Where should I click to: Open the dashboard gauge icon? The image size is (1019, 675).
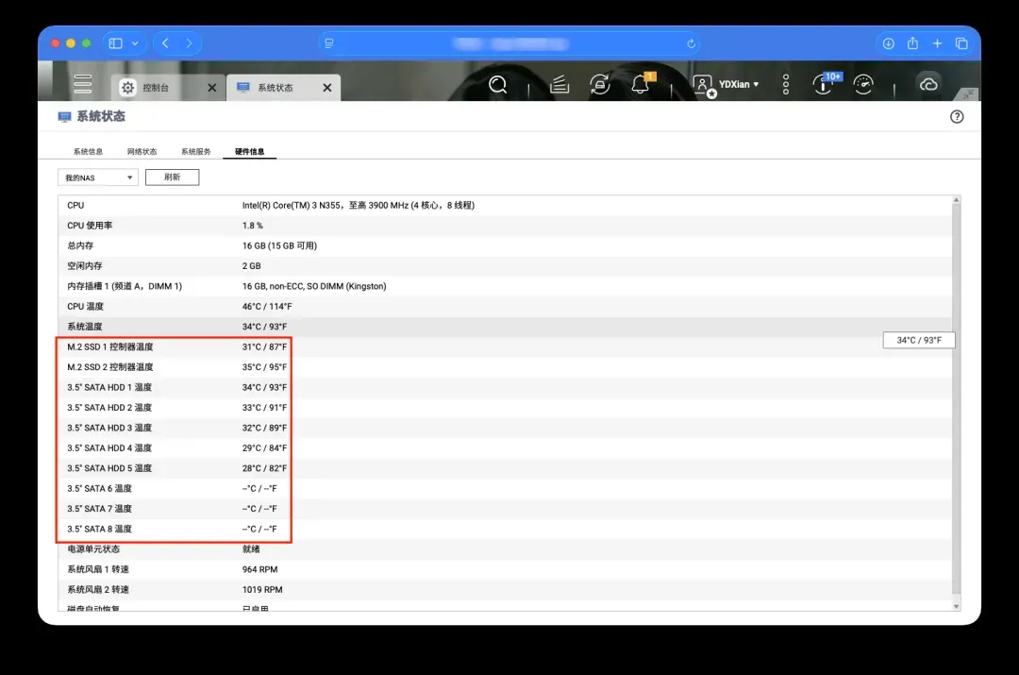click(x=863, y=85)
